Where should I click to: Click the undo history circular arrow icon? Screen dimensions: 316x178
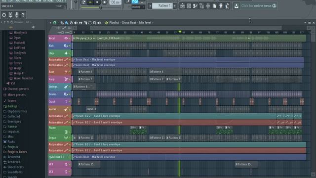pos(4,15)
